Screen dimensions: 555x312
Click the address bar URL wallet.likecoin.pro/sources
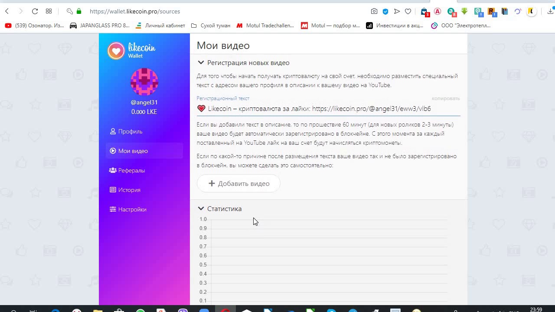135,11
